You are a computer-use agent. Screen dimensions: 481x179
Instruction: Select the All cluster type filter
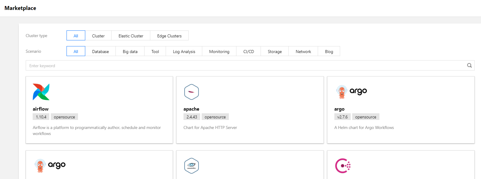pyautogui.click(x=76, y=36)
